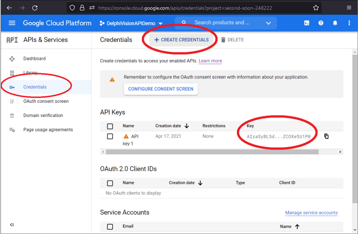Open OAuth consent screen in the sidebar
358x234 pixels.
pyautogui.click(x=46, y=101)
